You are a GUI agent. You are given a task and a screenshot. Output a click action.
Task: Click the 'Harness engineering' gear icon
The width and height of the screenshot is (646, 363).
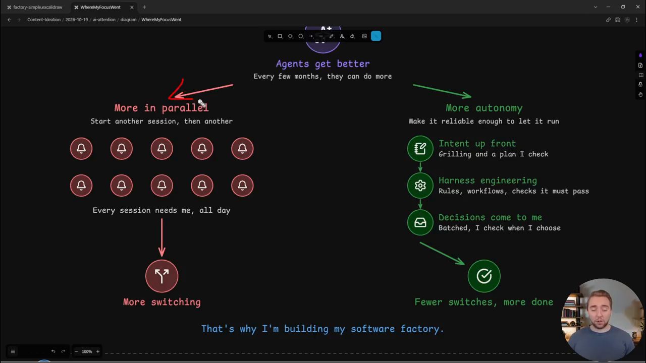point(420,186)
